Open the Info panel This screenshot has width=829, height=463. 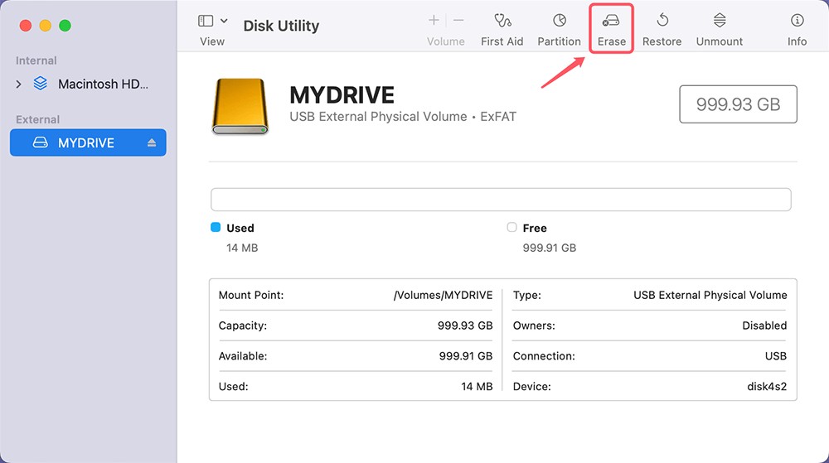click(797, 22)
